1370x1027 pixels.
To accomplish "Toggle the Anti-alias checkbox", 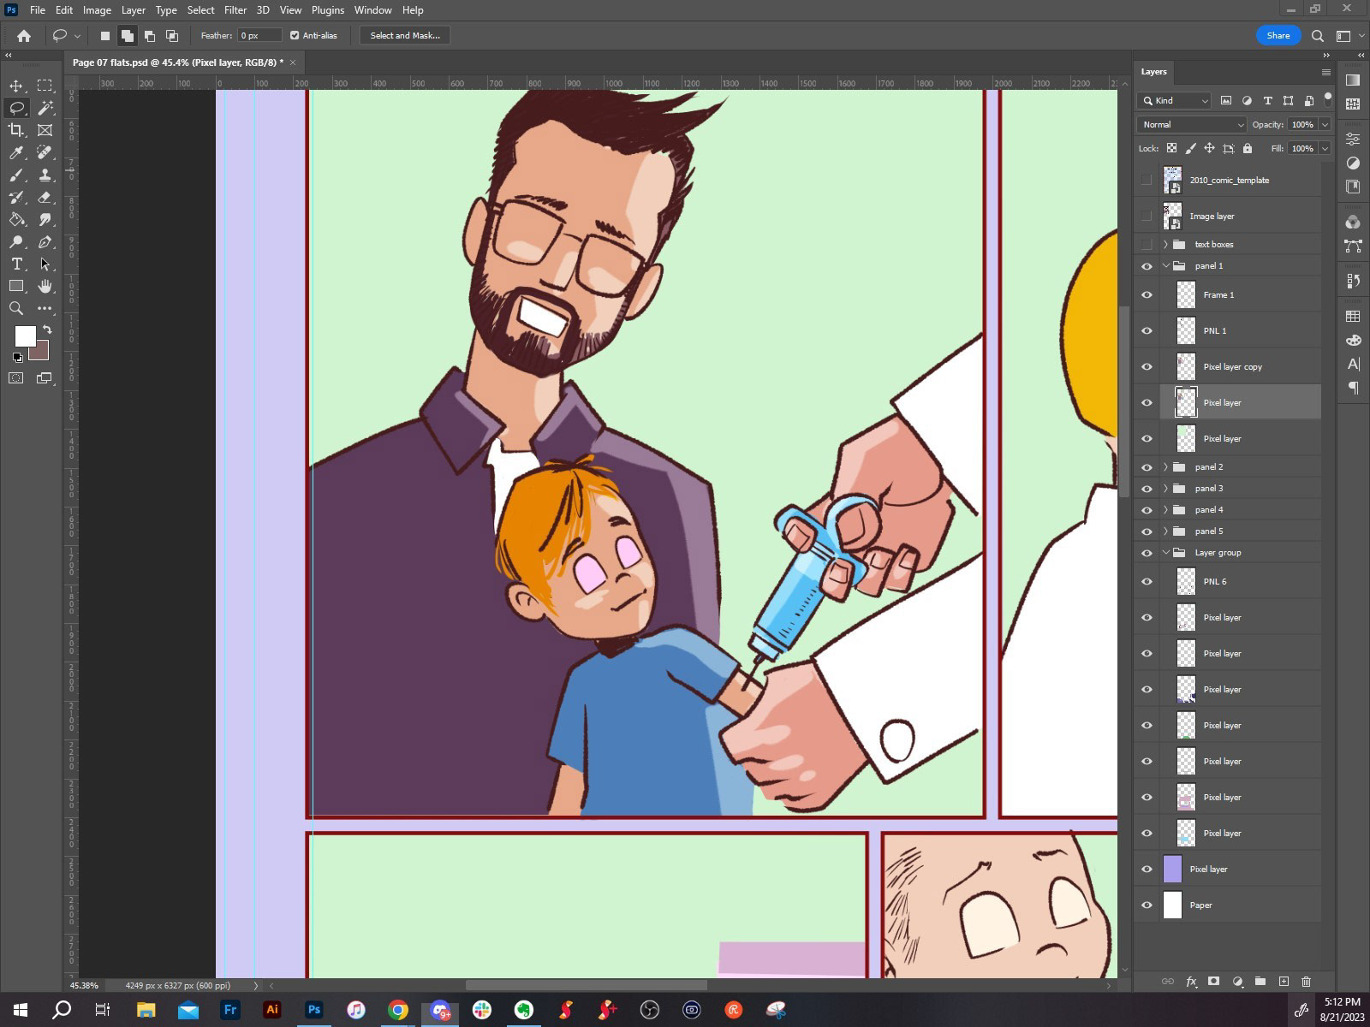I will click(x=295, y=36).
